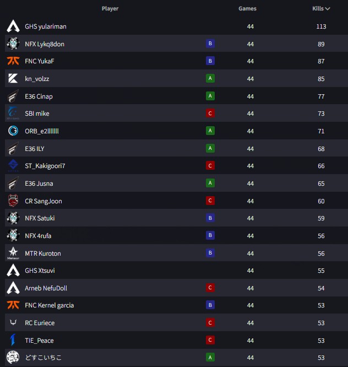Open player Arneb NefuDoll
This screenshot has width=348, height=367.
tap(46, 288)
